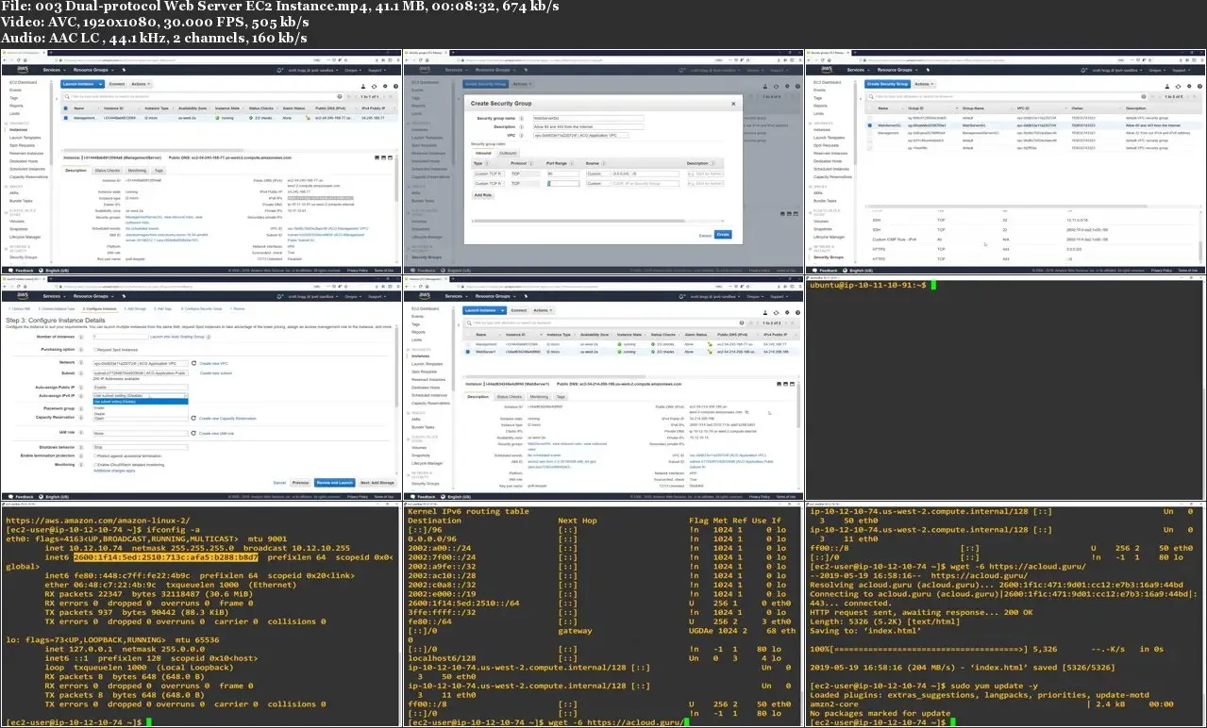This screenshot has width=1207, height=728.
Task: Click help icon in security groups list frame
Action: pyautogui.click(x=1199, y=86)
